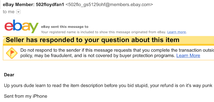Click the red "e" in the eBay logo
Viewport: 214px width, 102px height.
click(x=9, y=26)
